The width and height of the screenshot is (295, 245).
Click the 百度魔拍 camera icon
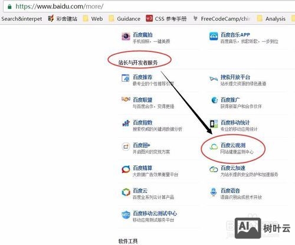[x=126, y=36]
